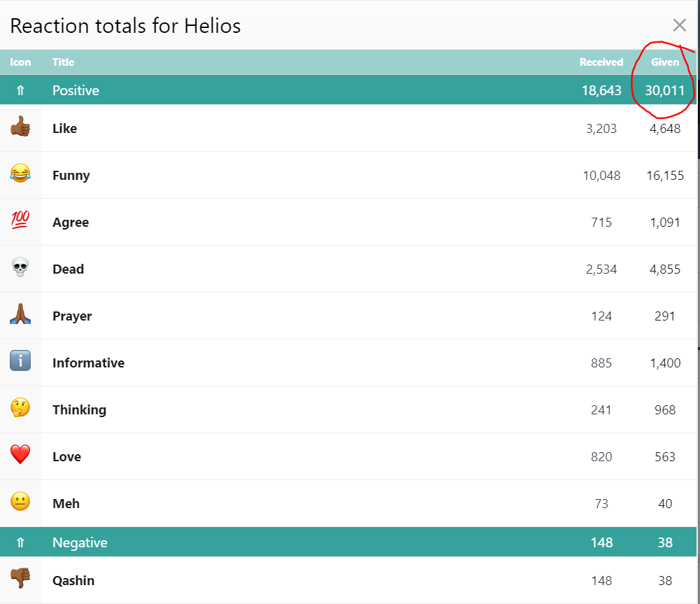
Task: Open the Funny given count 16,155
Action: 665,176
